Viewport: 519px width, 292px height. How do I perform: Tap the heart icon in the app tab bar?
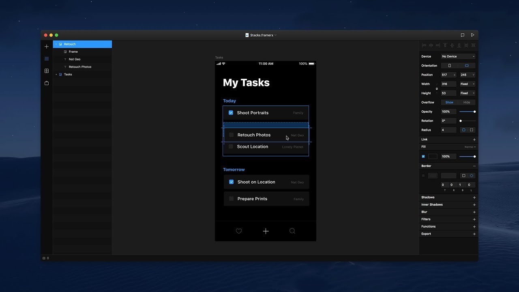pyautogui.click(x=239, y=231)
